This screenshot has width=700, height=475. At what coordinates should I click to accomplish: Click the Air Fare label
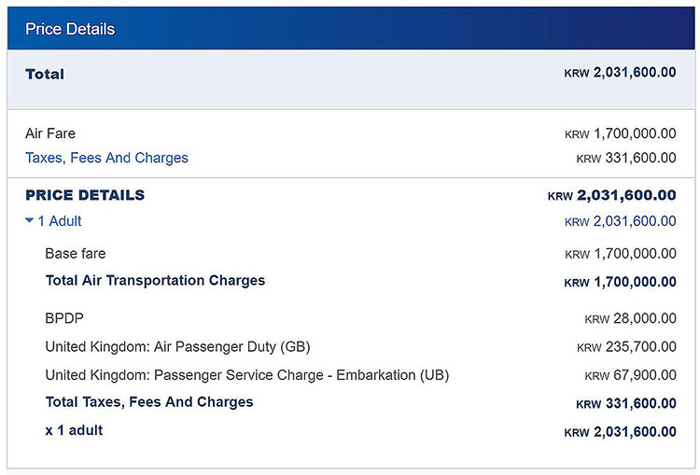(50, 133)
